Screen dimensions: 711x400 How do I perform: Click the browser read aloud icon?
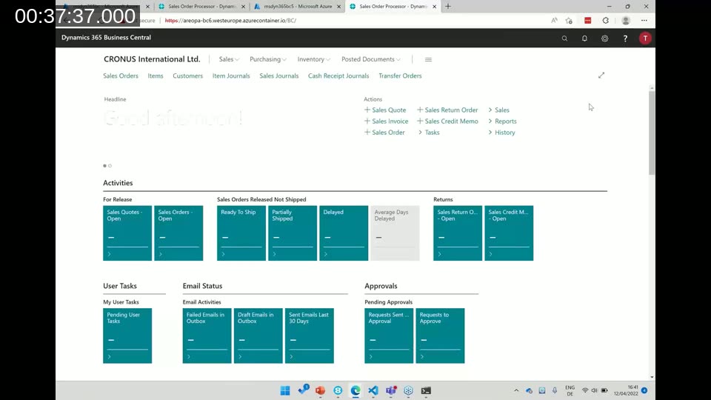tap(554, 21)
